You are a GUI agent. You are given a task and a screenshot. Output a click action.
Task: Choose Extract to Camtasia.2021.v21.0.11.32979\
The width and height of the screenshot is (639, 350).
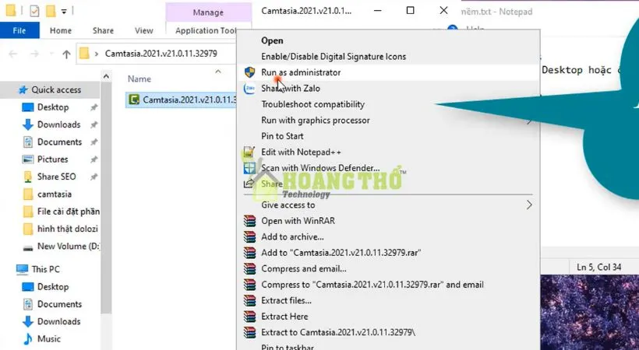(338, 332)
